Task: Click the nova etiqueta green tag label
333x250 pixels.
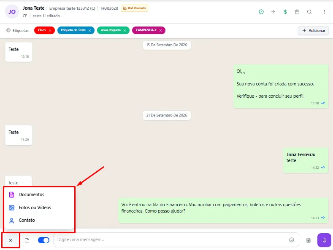Action: 111,30
